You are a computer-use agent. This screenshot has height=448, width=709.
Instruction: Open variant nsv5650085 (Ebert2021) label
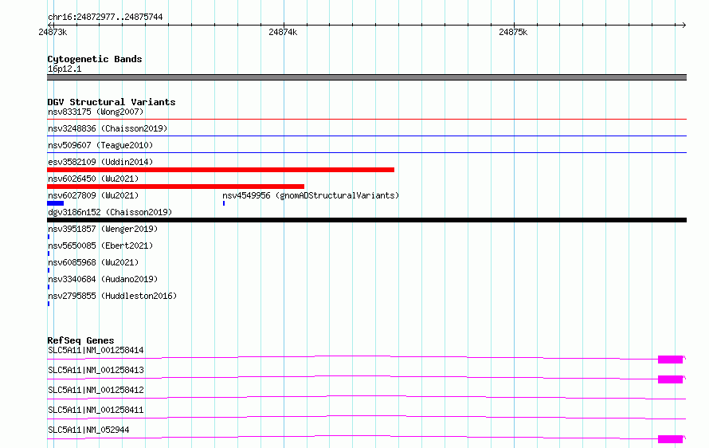click(100, 246)
